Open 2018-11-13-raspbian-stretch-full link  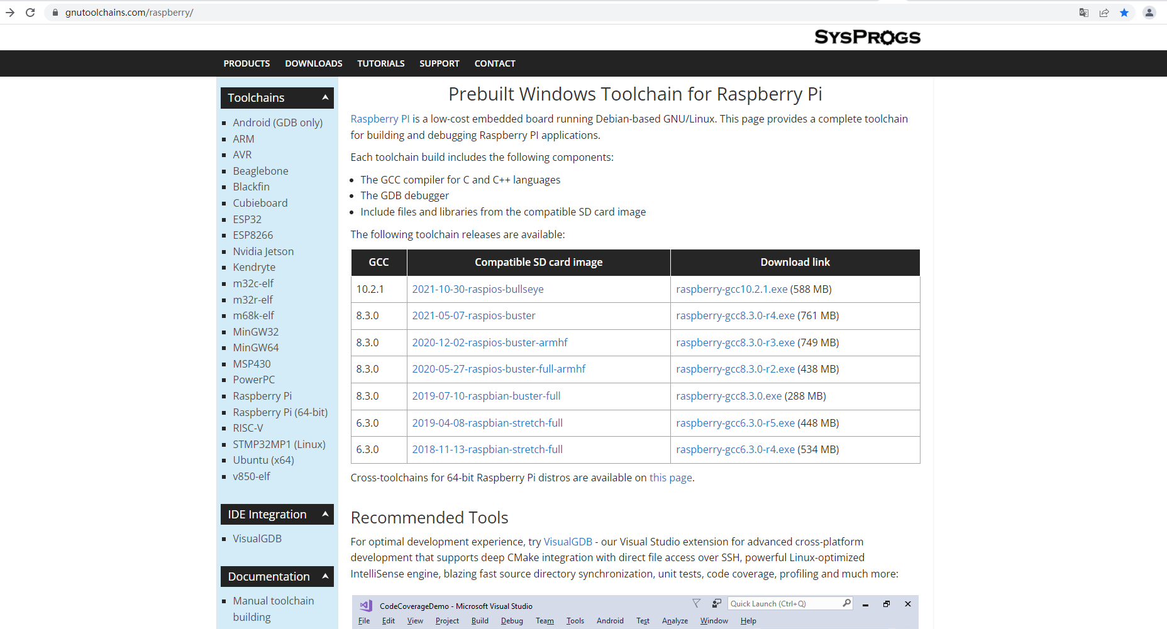(x=487, y=449)
